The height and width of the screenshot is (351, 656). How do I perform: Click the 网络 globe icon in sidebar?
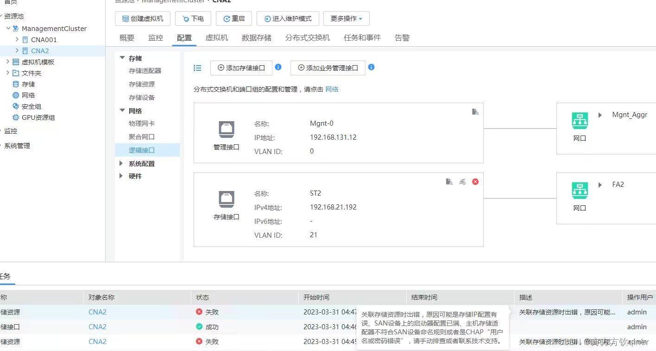pyautogui.click(x=16, y=95)
